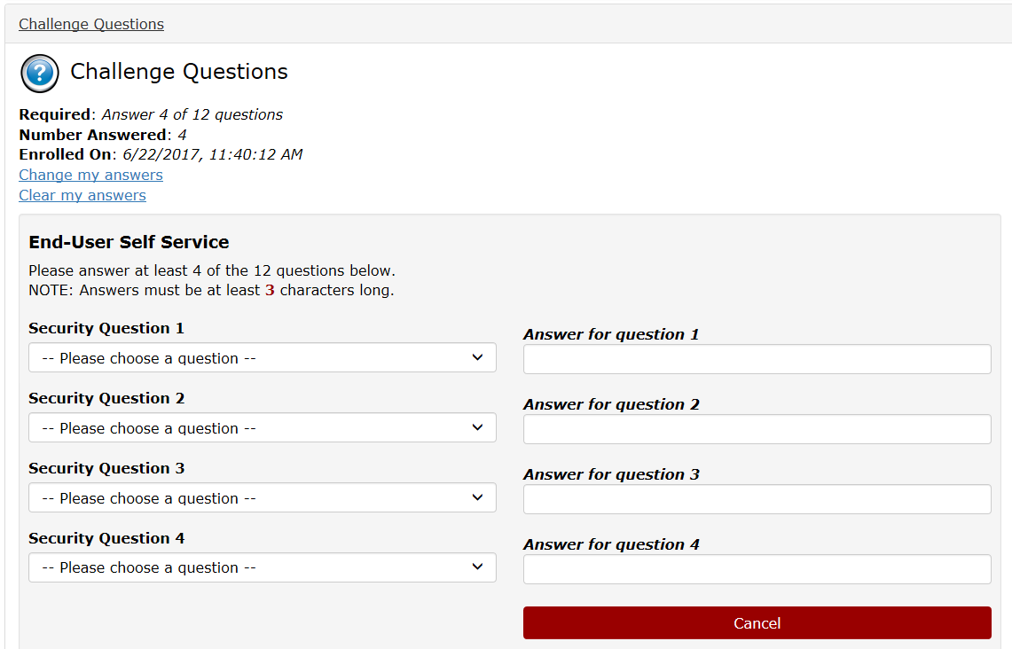1012x649 pixels.
Task: Open the Challenge Questions breadcrumb link
Action: click(91, 24)
